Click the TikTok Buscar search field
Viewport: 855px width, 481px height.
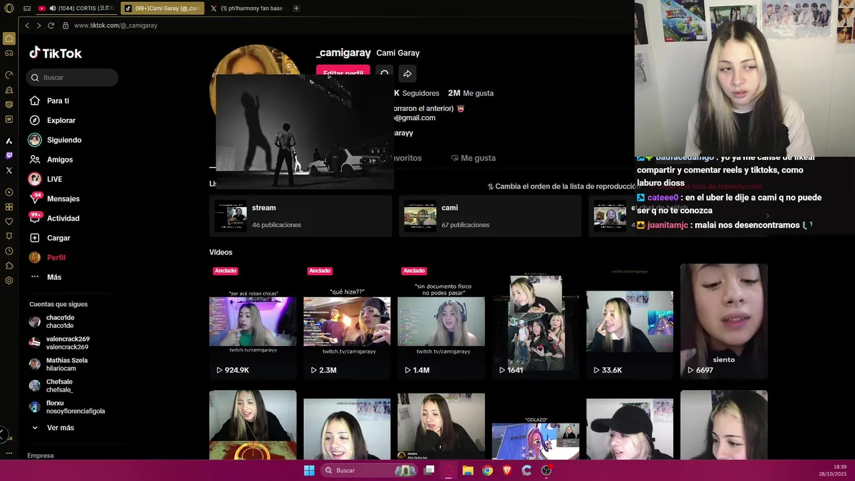pyautogui.click(x=72, y=77)
